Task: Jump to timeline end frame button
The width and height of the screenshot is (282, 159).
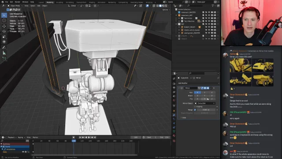Action: tap(95, 137)
